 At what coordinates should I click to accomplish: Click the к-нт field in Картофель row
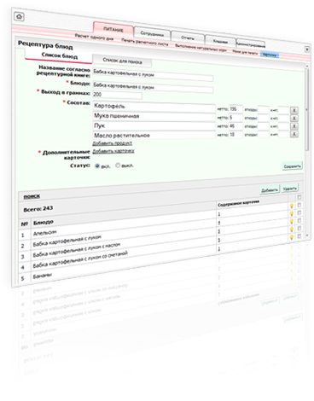tap(283, 110)
